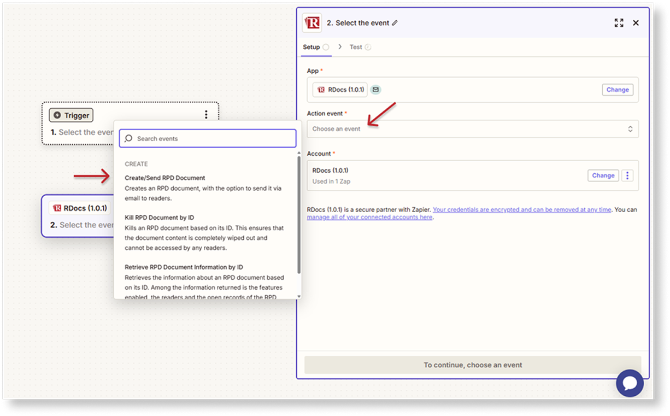Rename the step using the pencil icon
Image resolution: width=670 pixels, height=416 pixels.
pos(395,23)
